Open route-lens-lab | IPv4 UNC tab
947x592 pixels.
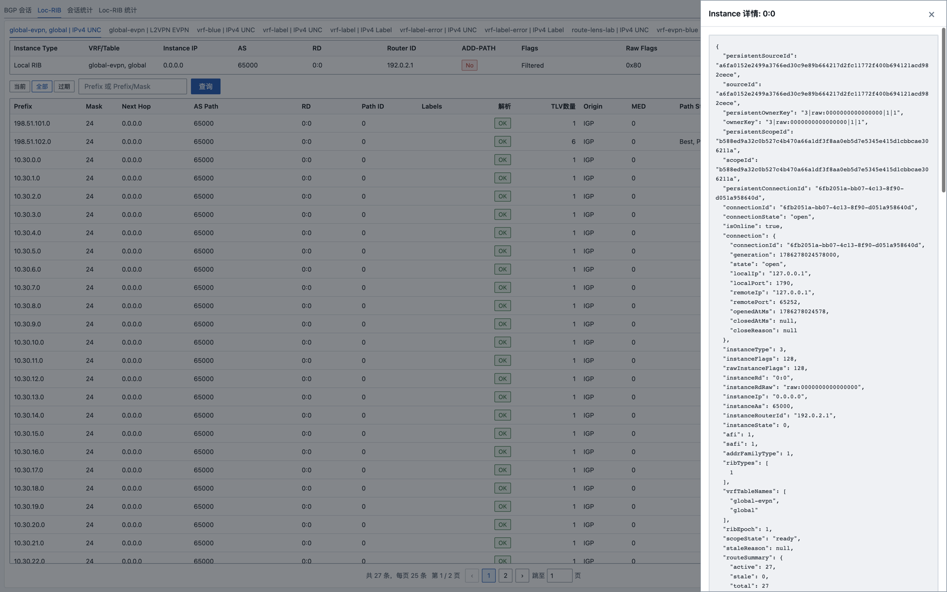[x=610, y=30]
